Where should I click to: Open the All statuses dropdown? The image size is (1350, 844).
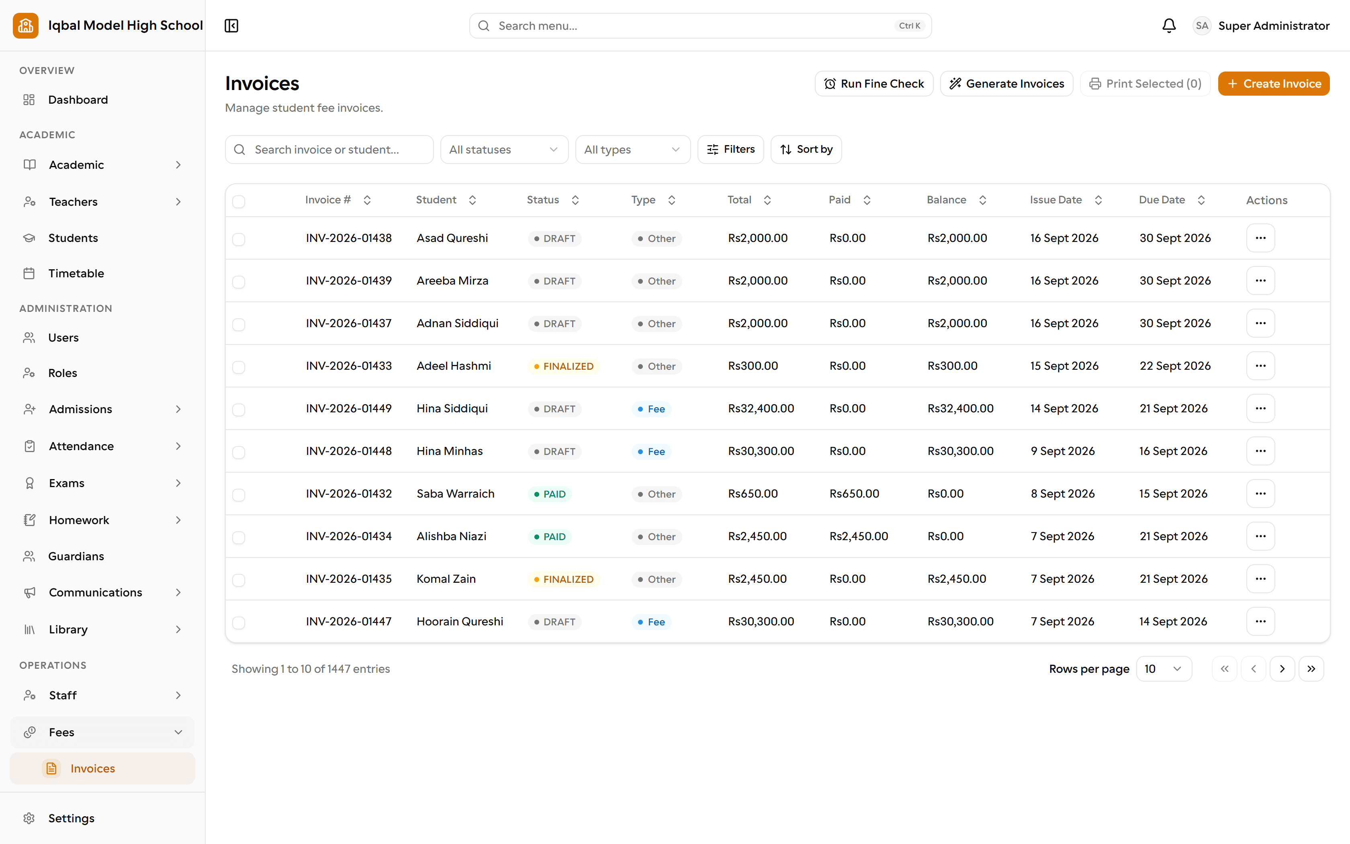click(x=504, y=150)
